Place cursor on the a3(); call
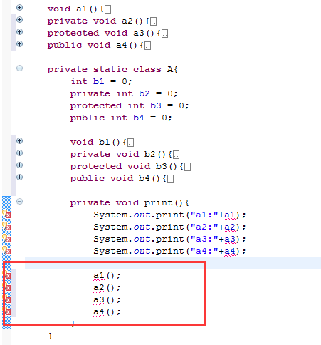Image resolution: width=321 pixels, height=345 pixels. [x=107, y=300]
